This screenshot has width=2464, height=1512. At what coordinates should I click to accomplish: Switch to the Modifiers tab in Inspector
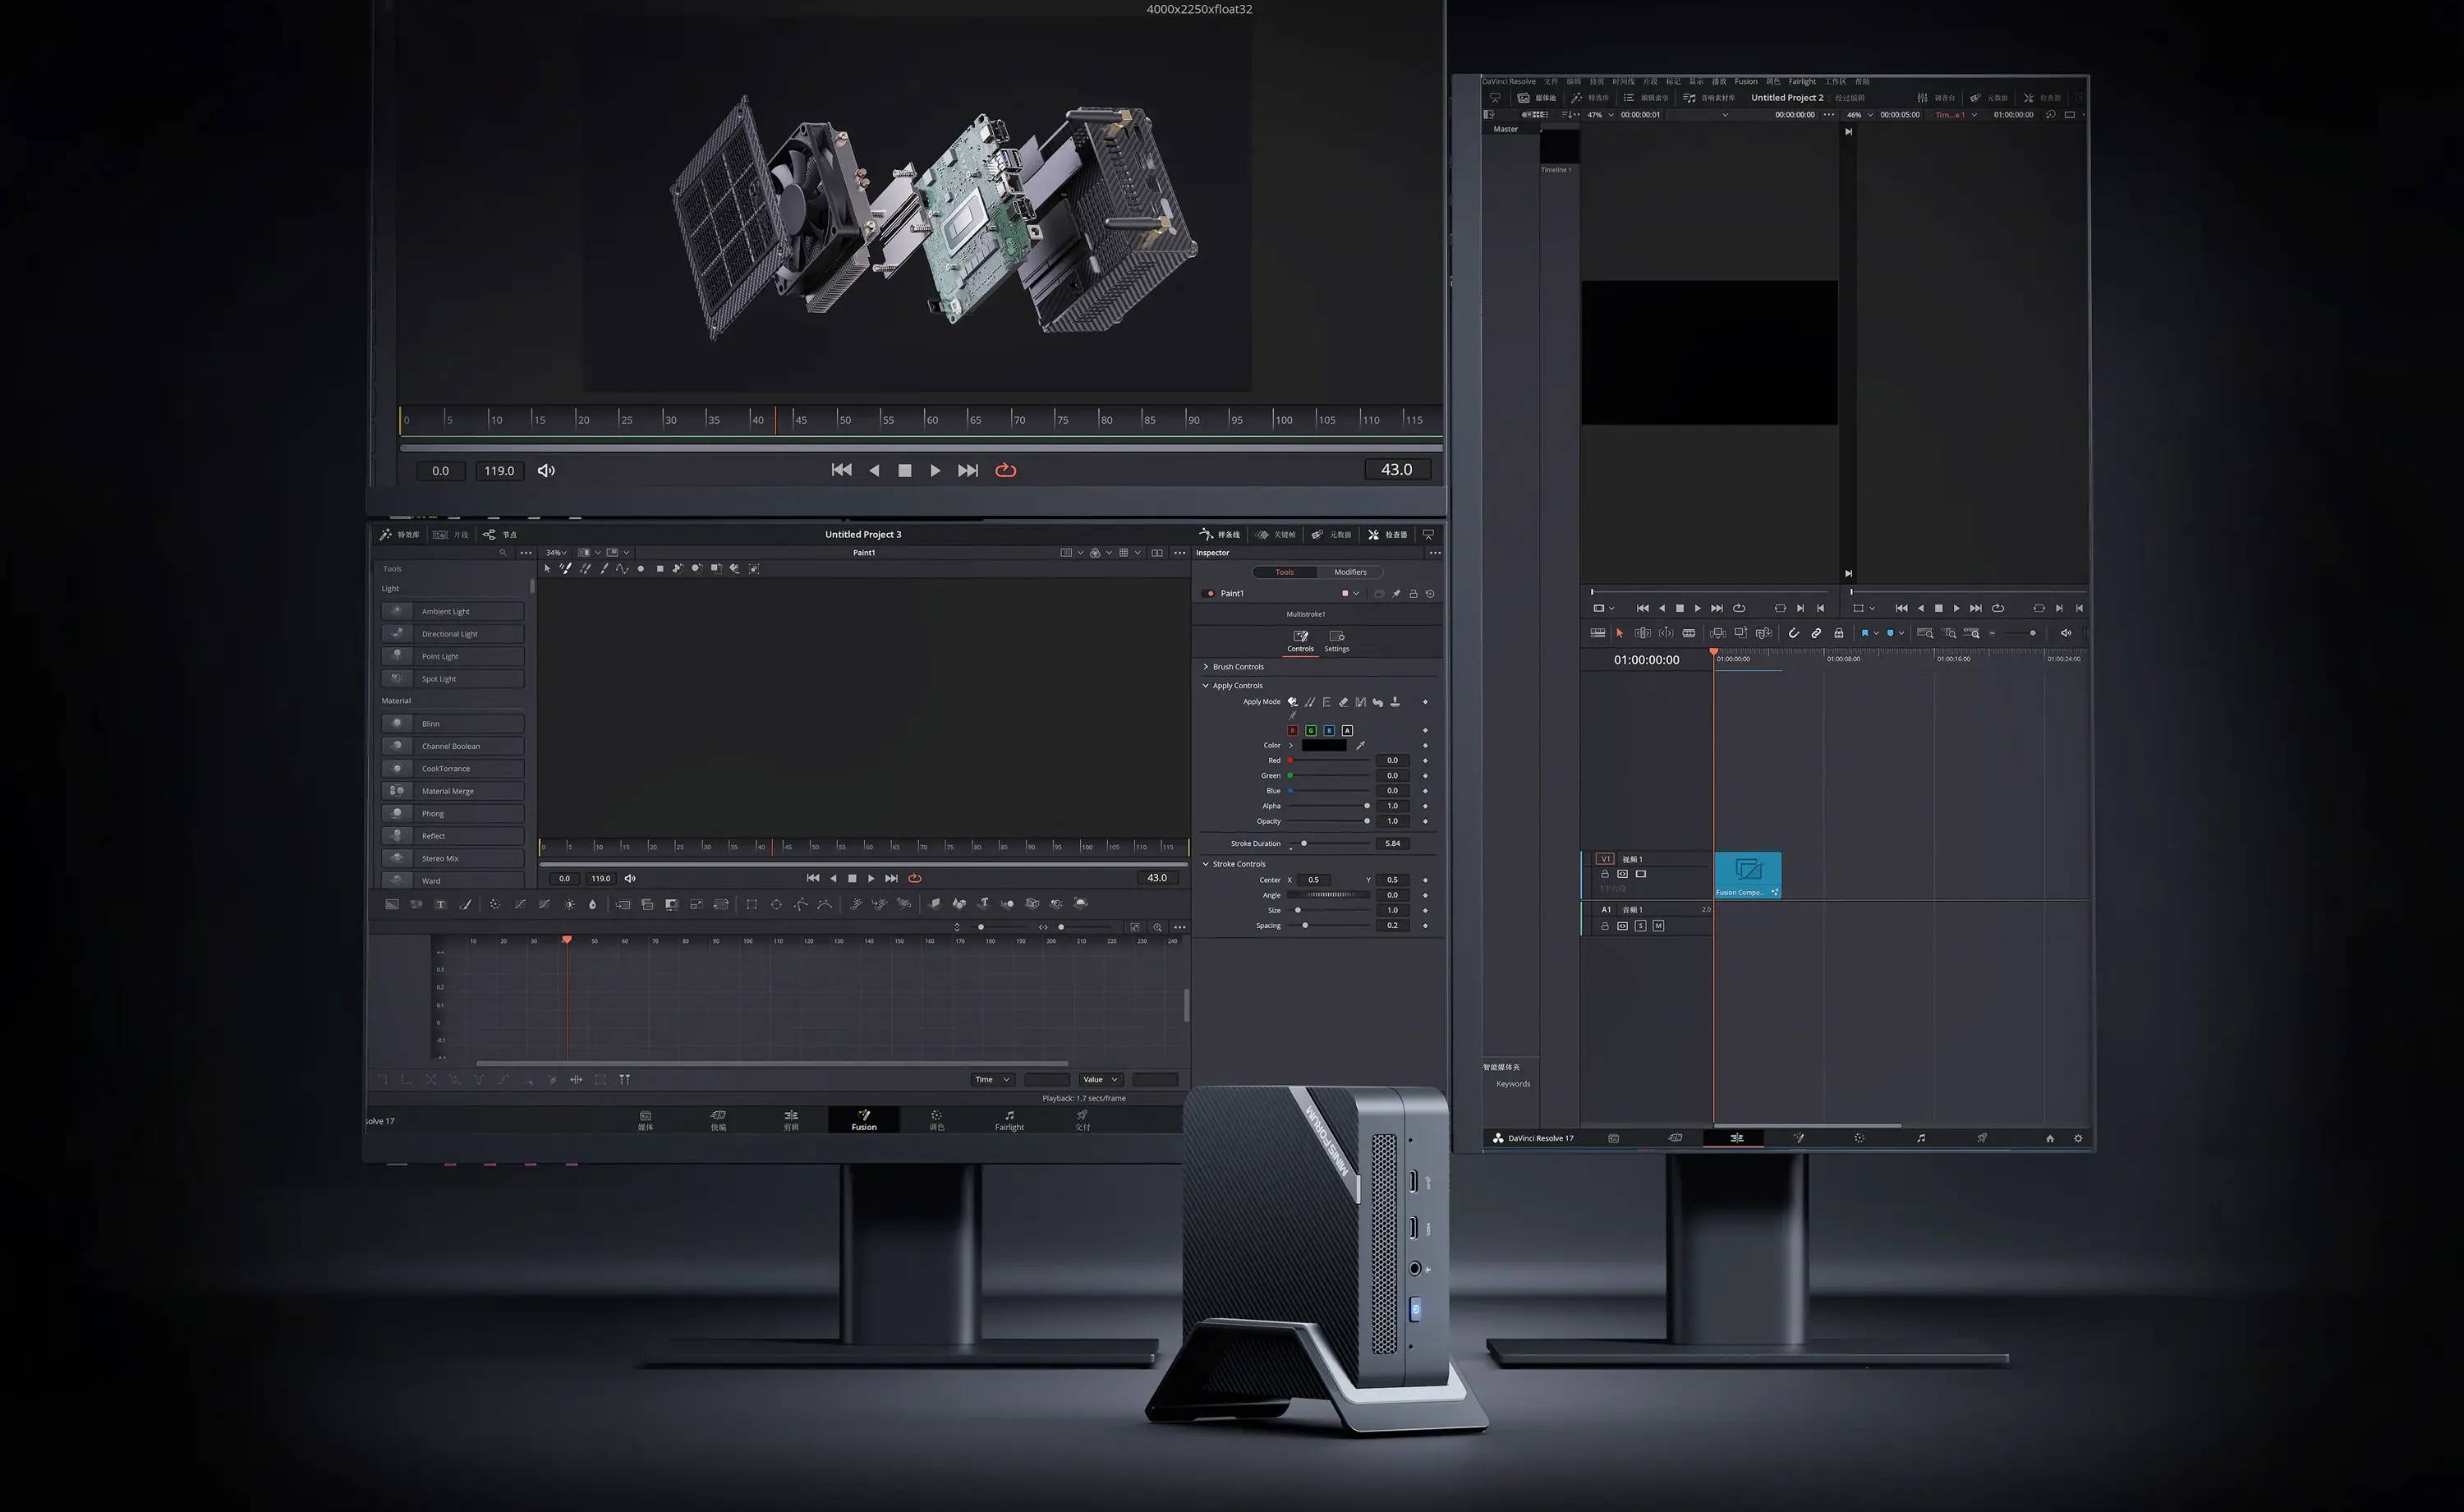click(1350, 572)
